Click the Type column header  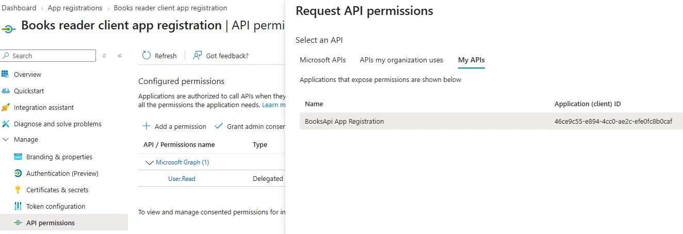click(260, 144)
